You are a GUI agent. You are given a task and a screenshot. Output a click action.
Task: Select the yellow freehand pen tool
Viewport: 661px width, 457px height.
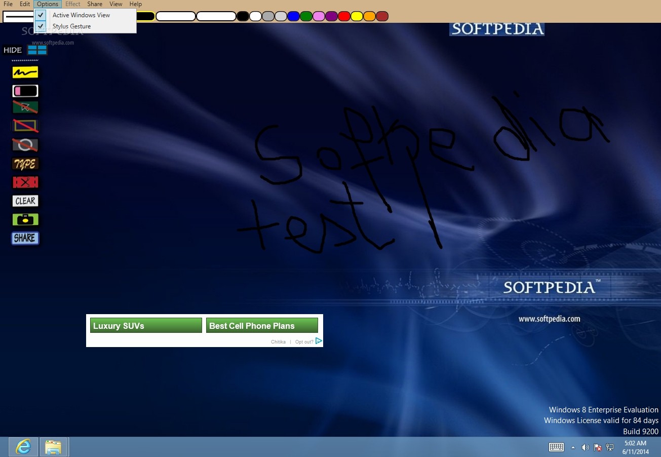(25, 72)
